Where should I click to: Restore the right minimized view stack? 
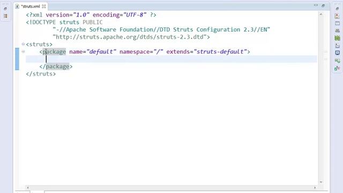coord(337,9)
